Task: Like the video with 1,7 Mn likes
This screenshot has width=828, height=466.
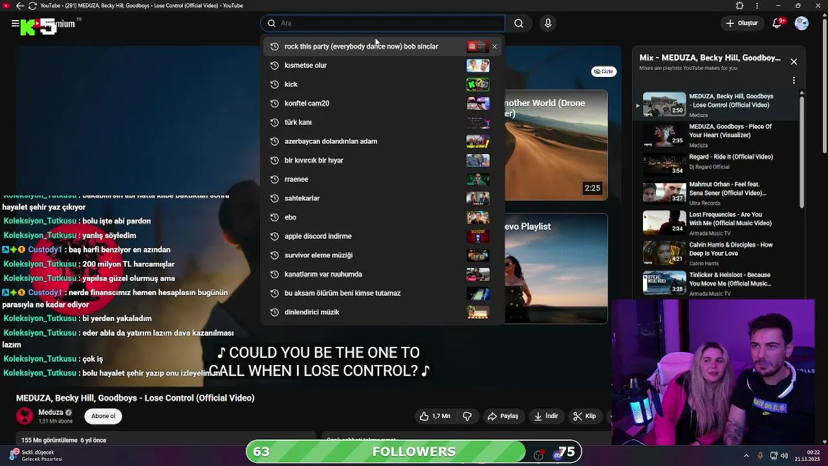Action: point(435,416)
